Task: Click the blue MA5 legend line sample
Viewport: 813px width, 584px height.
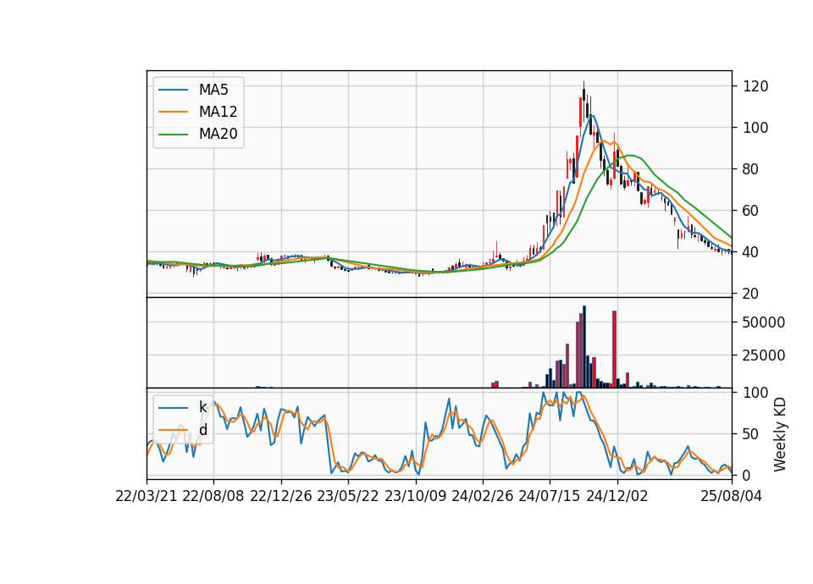Action: point(173,91)
